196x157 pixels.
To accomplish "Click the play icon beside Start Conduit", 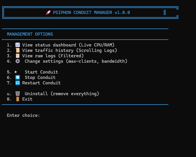I will pyautogui.click(x=16, y=72).
